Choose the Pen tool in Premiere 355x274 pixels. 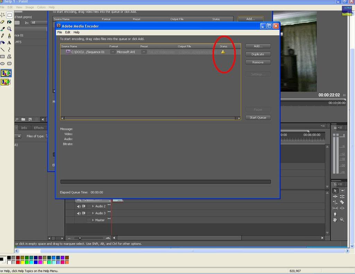click(335, 214)
